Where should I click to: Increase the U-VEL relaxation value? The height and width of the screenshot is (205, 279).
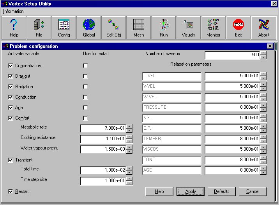point(263,74)
